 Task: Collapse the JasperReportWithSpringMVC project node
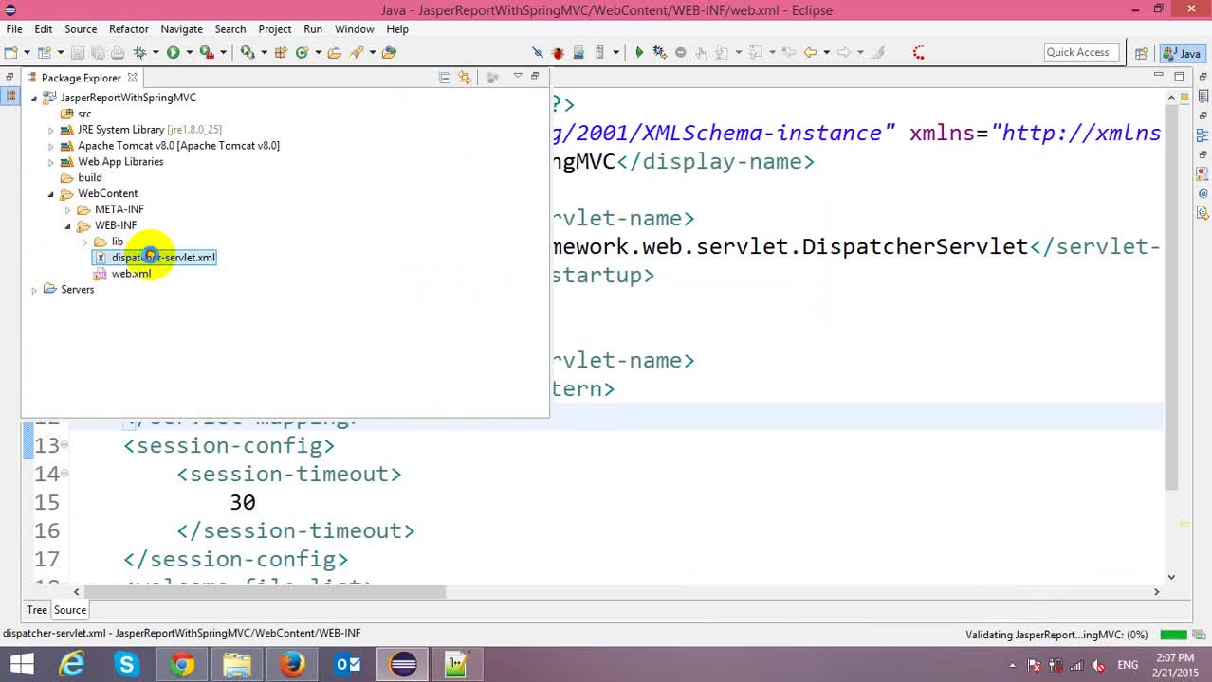pyautogui.click(x=34, y=98)
